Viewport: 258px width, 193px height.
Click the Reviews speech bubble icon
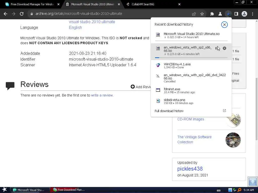coord(10,86)
